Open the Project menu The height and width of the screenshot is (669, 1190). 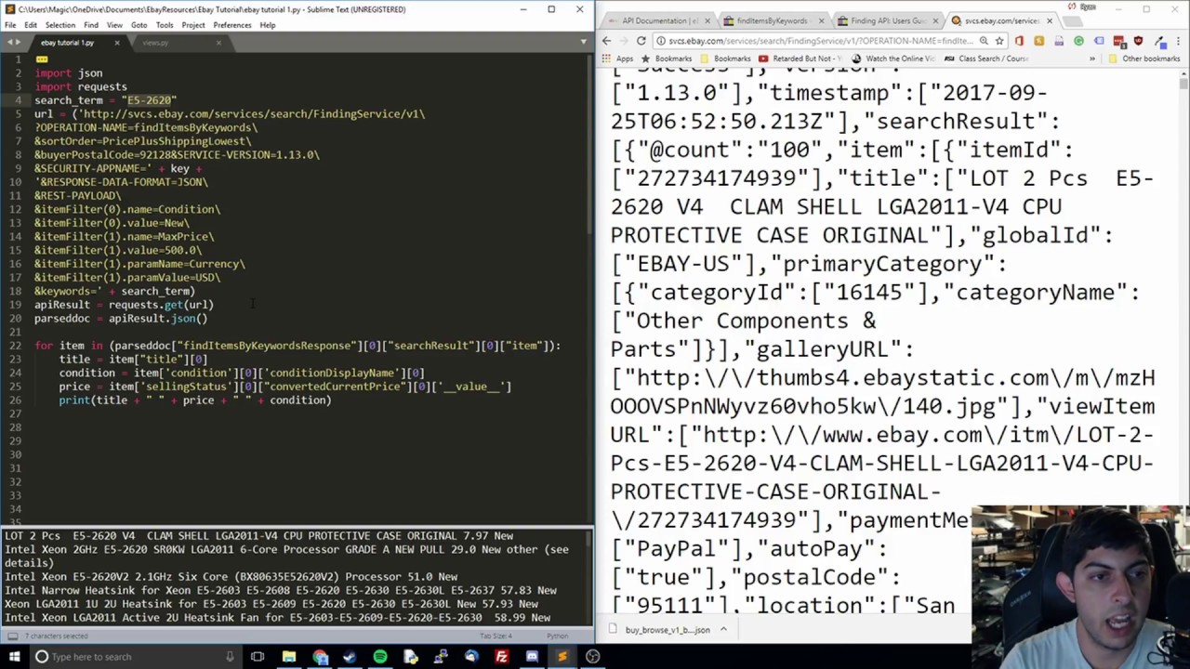[193, 25]
